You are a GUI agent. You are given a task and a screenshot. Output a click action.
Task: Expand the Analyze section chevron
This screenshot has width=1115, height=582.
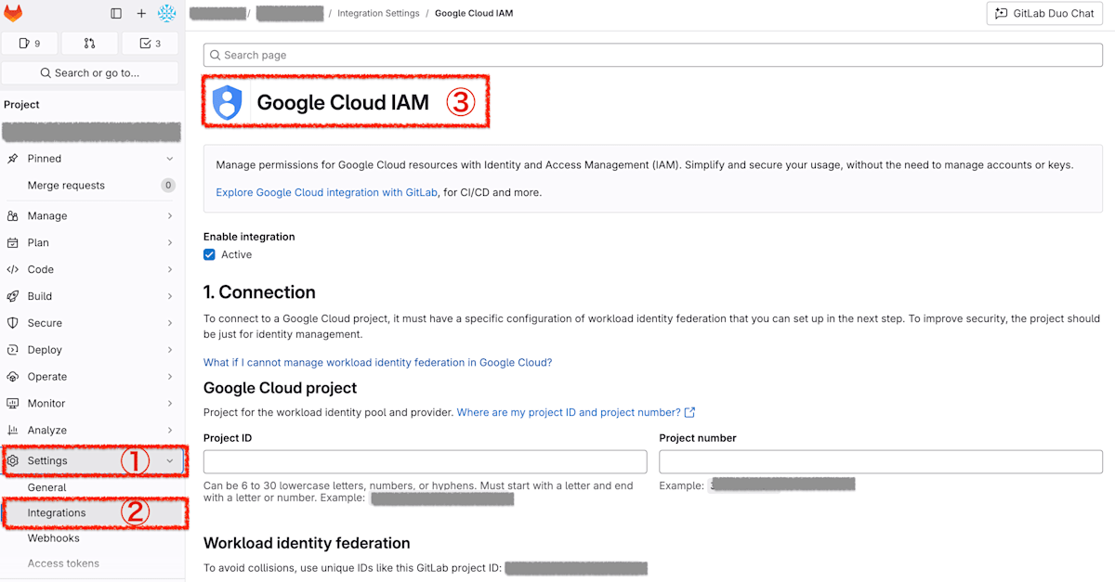tap(169, 431)
